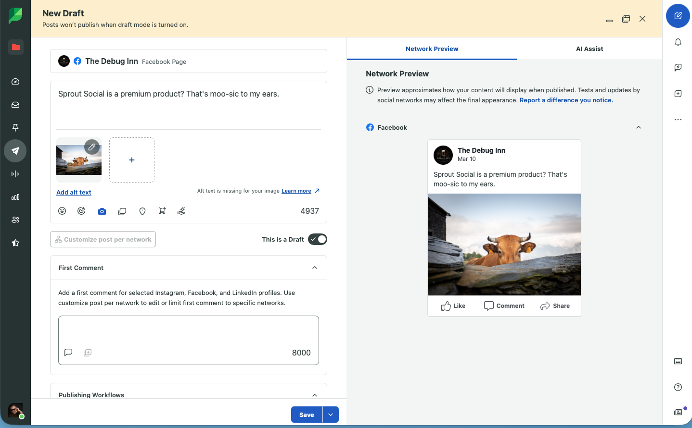Select the camera media upload icon
692x428 pixels.
(102, 211)
